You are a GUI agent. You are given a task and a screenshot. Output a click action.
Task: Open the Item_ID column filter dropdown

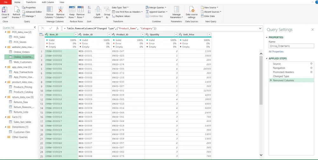pos(76,35)
